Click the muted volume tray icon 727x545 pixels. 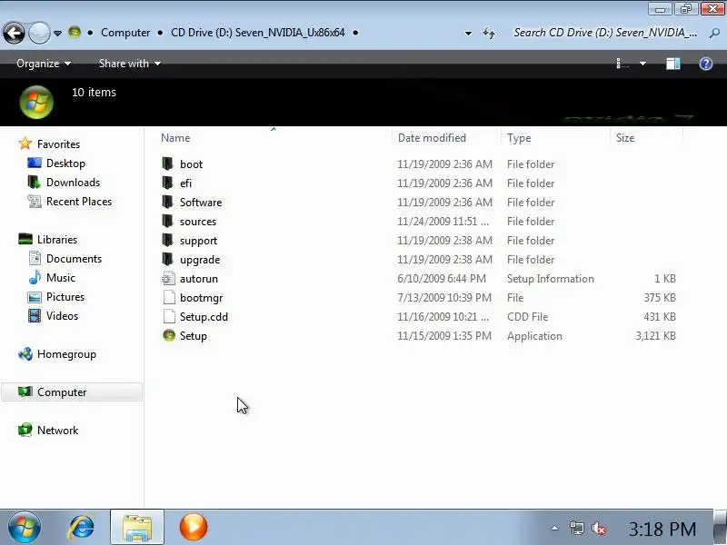(599, 529)
